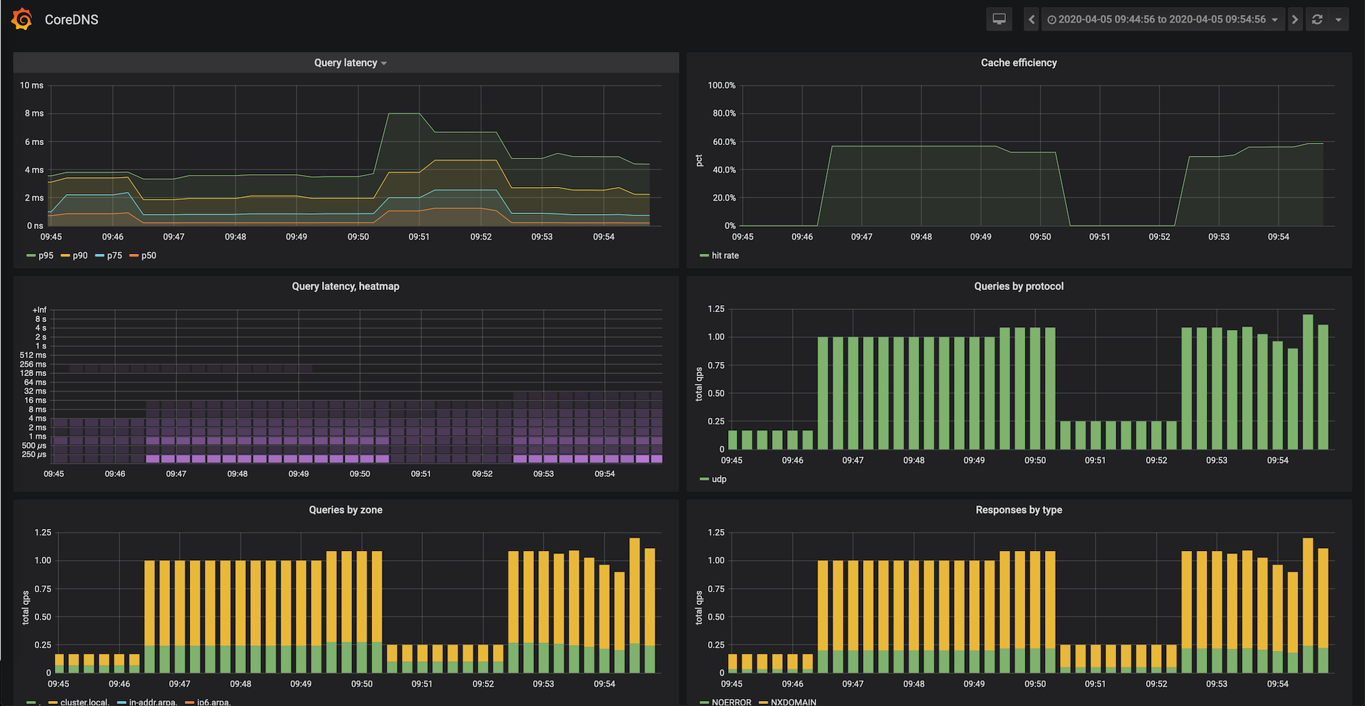Toggle the p90 series in the legend
The image size is (1365, 706).
[x=80, y=255]
